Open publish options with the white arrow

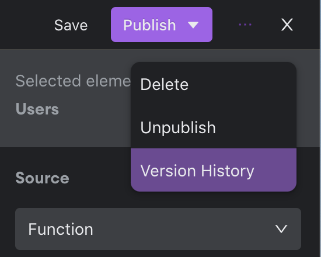coord(193,25)
